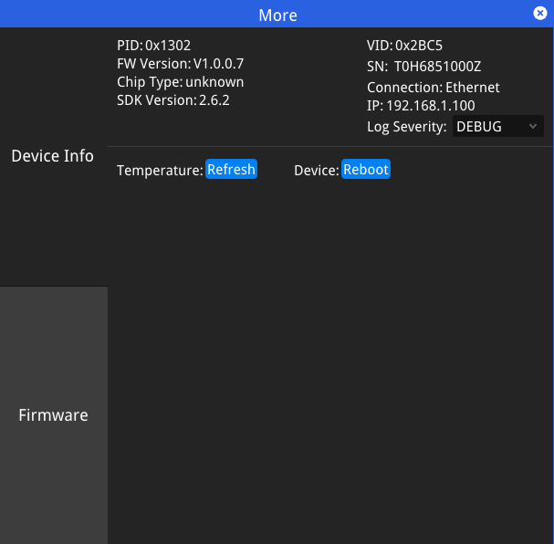The height and width of the screenshot is (544, 554).
Task: Click the IP address 192.168.1.100
Action: pos(431,106)
